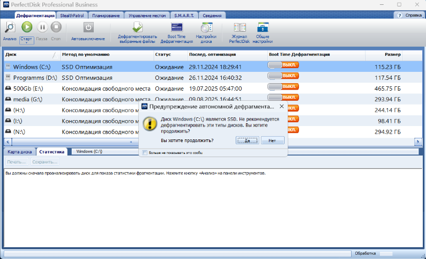The height and width of the screenshot is (259, 426).
Task: Click the disk list horizontal scrollbar right arrow
Action: [x=418, y=141]
